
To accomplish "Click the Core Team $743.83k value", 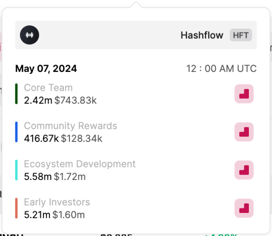I will (75, 100).
